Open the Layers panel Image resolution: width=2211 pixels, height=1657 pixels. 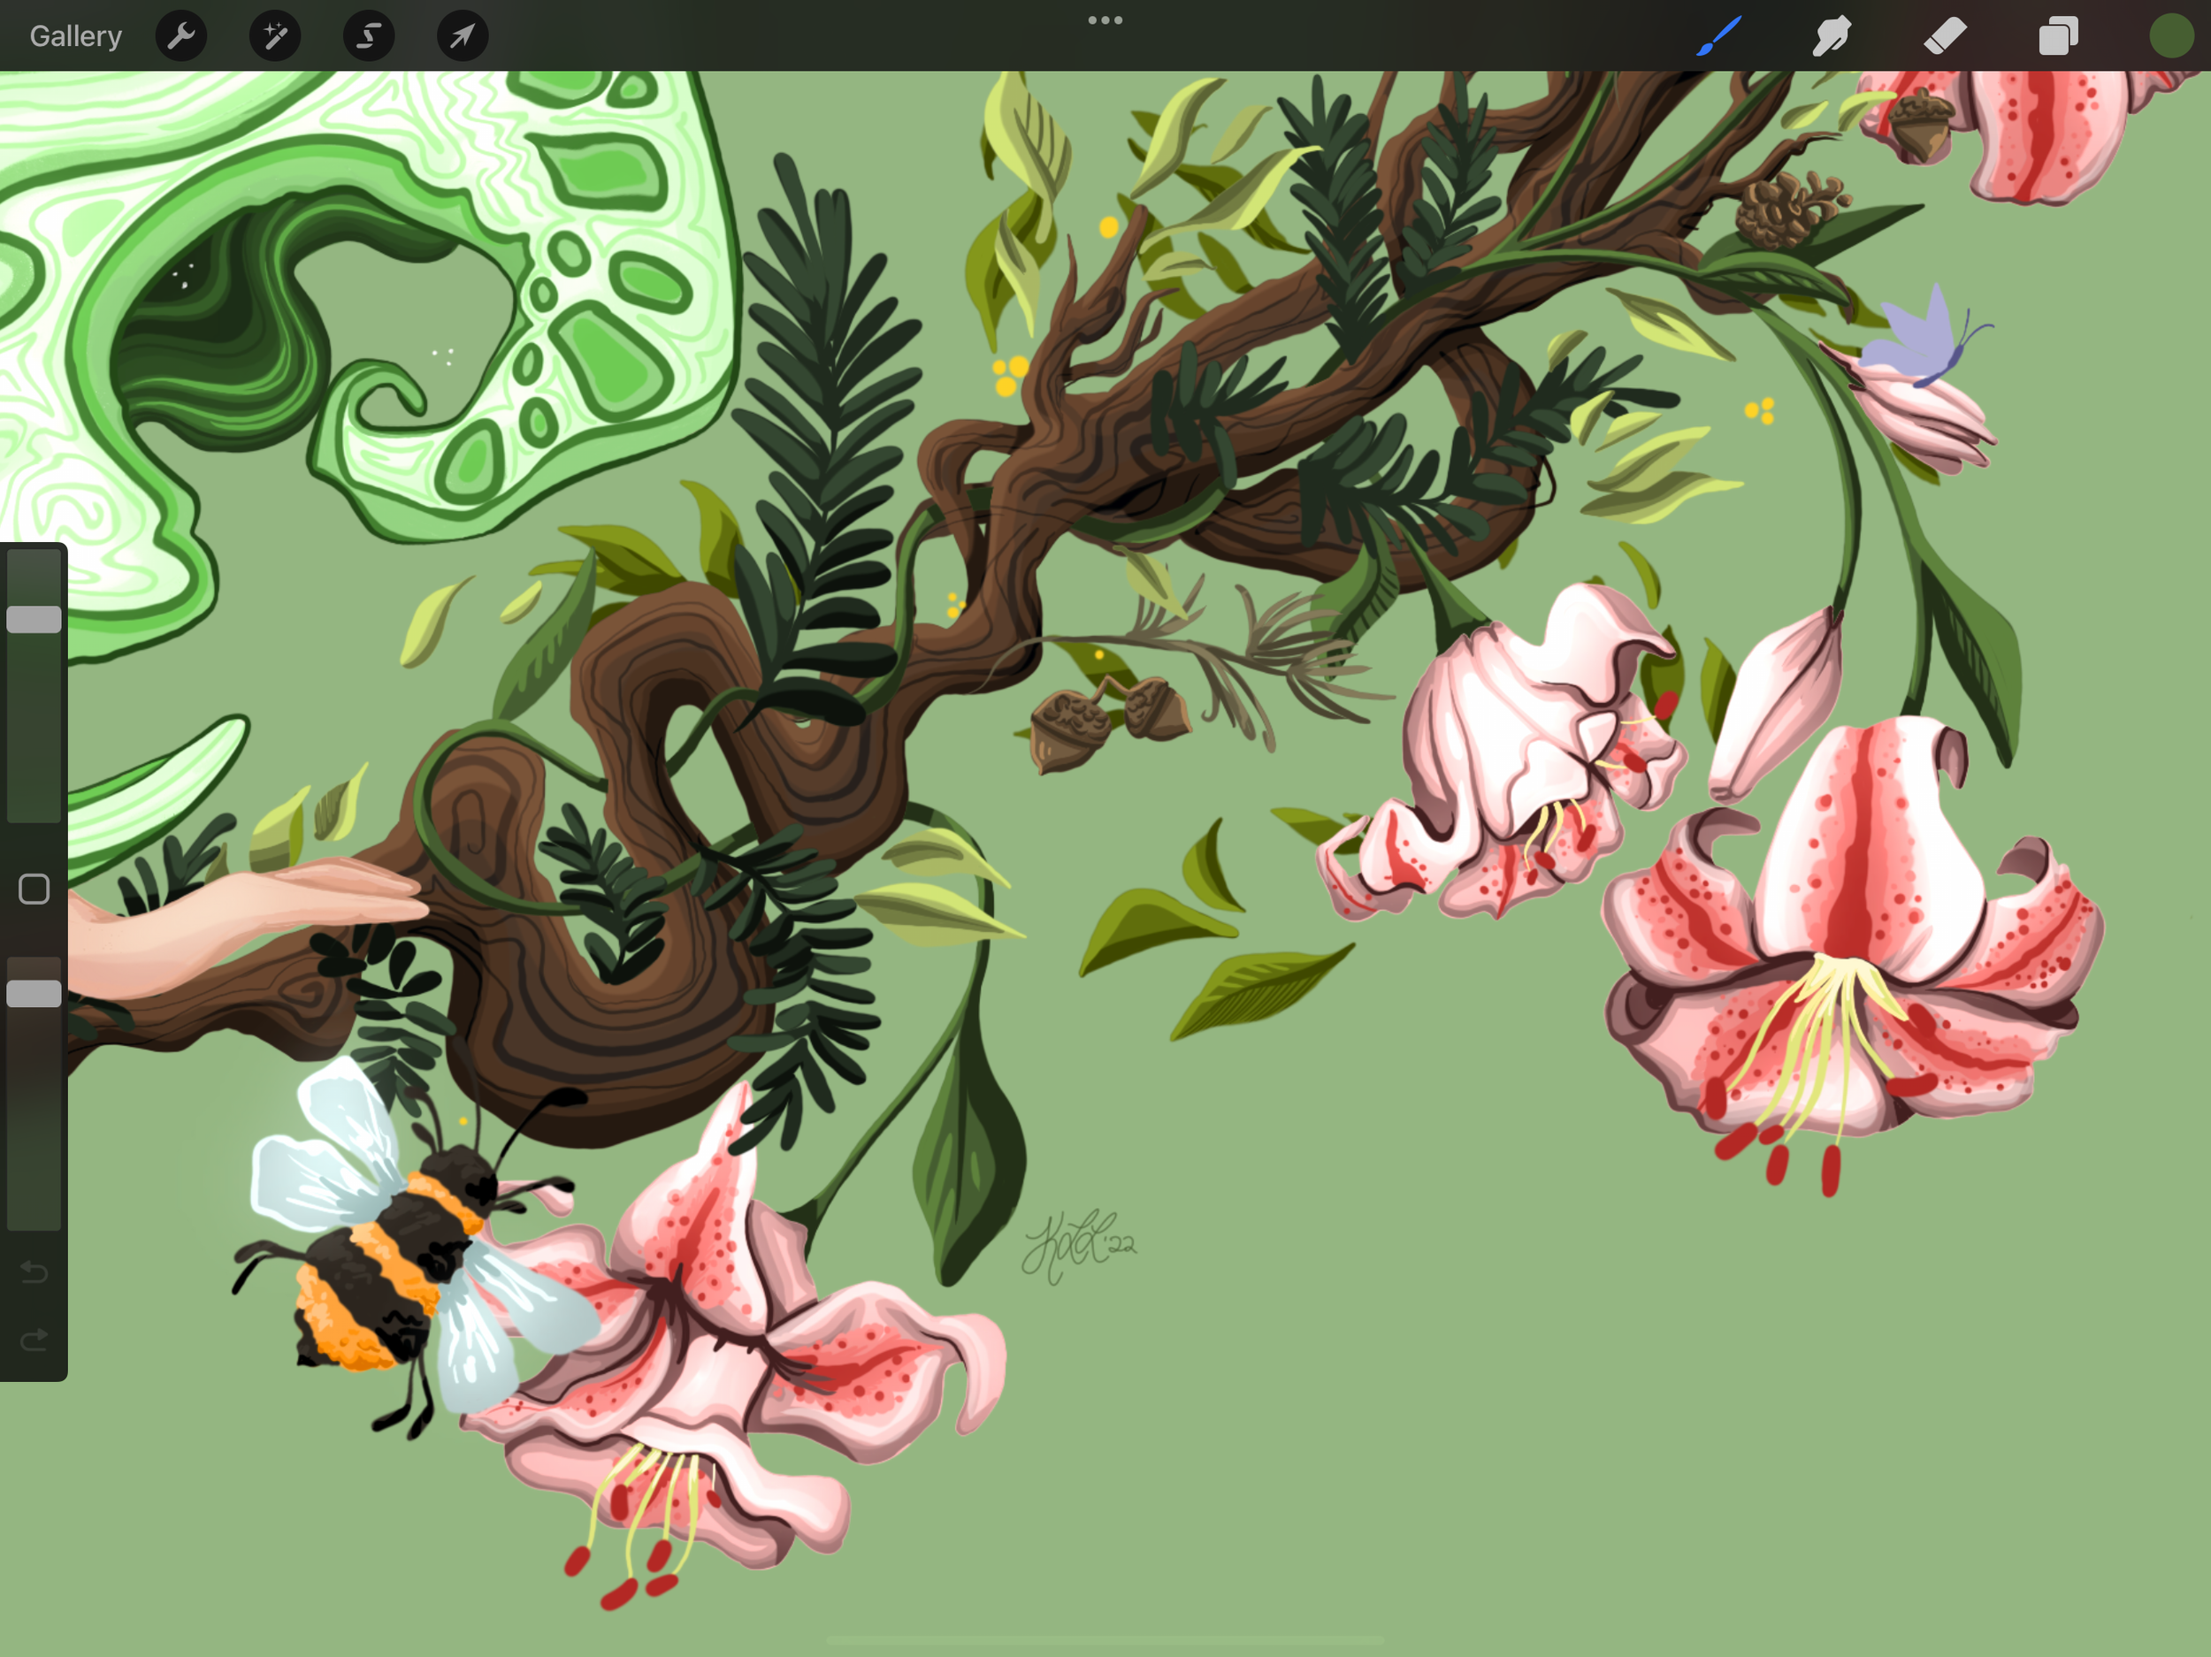click(x=2058, y=36)
